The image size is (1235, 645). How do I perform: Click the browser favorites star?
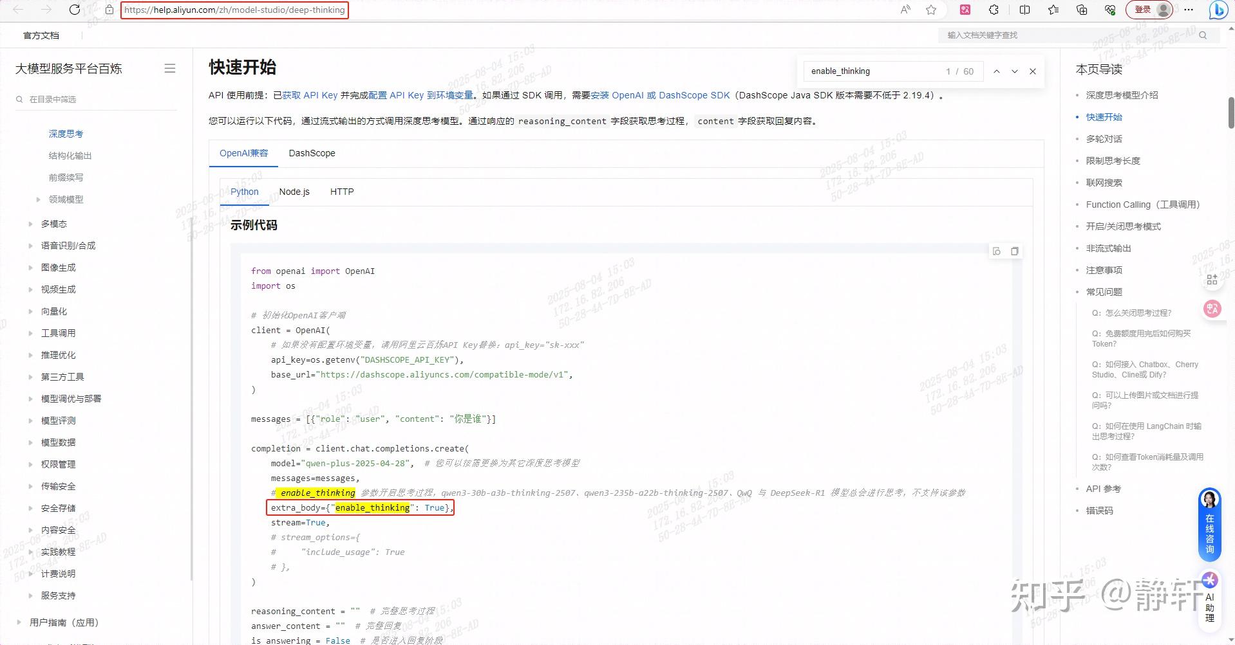[930, 10]
